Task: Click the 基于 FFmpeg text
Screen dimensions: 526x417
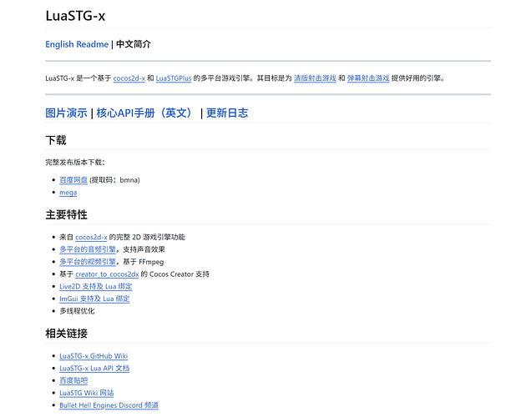Action: 144,262
